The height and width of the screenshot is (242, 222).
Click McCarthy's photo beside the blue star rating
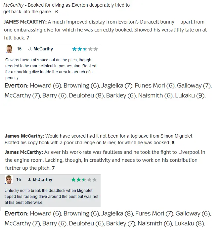(x=9, y=49)
